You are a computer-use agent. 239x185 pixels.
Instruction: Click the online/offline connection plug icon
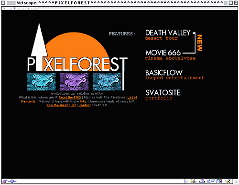pos(12,181)
